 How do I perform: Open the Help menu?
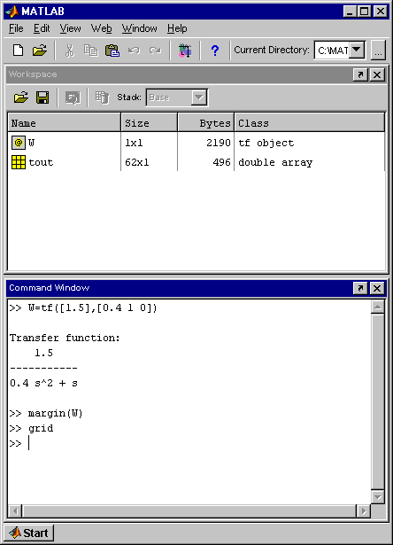tap(177, 28)
